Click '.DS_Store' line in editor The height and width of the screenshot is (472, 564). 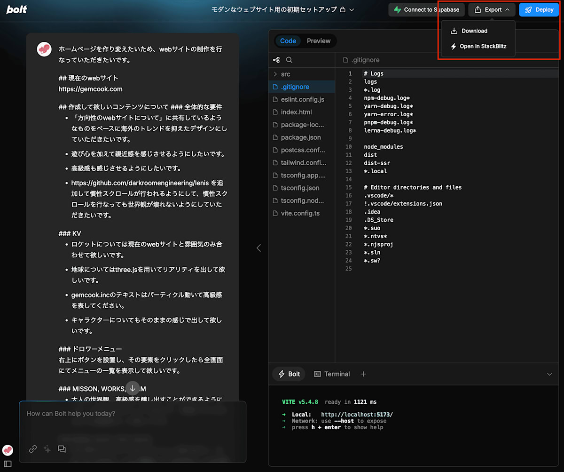378,220
